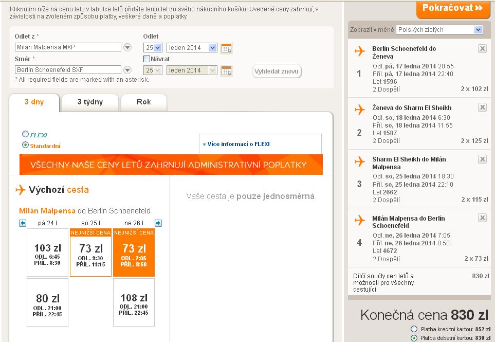
Task: Change currency dropdown Polských zlotých
Action: pos(439,30)
